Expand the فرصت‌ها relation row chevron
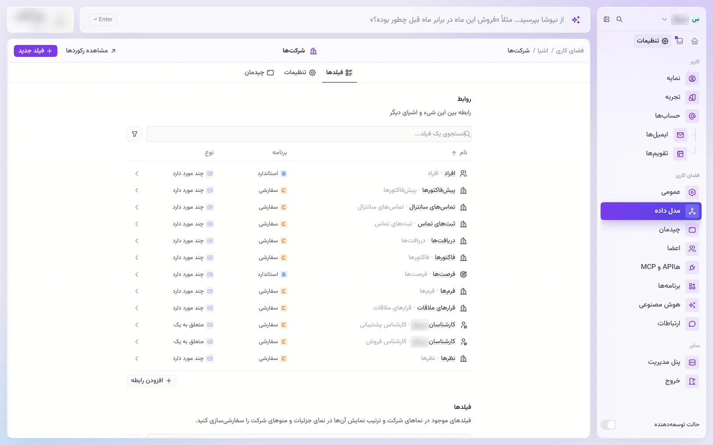The width and height of the screenshot is (713, 445). pos(137,275)
